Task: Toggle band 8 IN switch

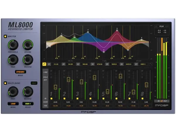Action: coord(143,99)
